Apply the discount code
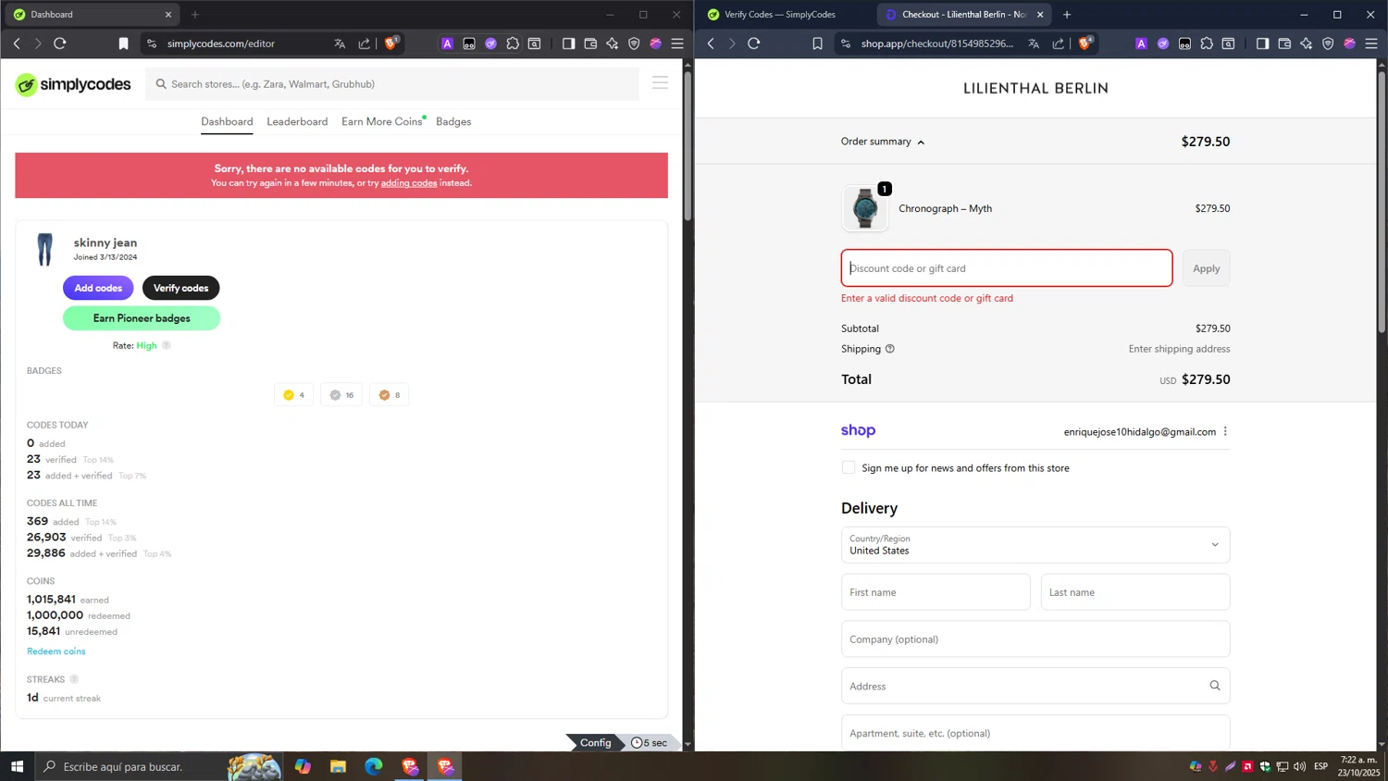This screenshot has height=781, width=1388. click(1206, 268)
